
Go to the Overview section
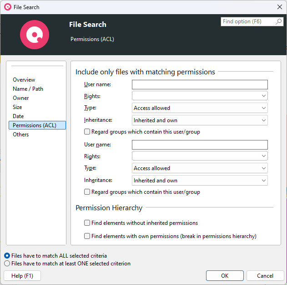pos(24,80)
